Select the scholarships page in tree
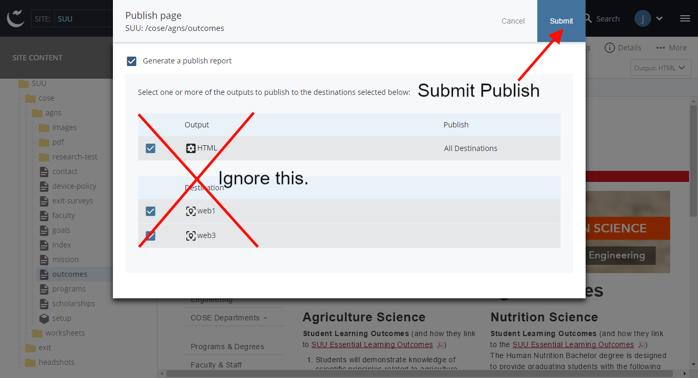The width and height of the screenshot is (698, 378). pos(73,304)
